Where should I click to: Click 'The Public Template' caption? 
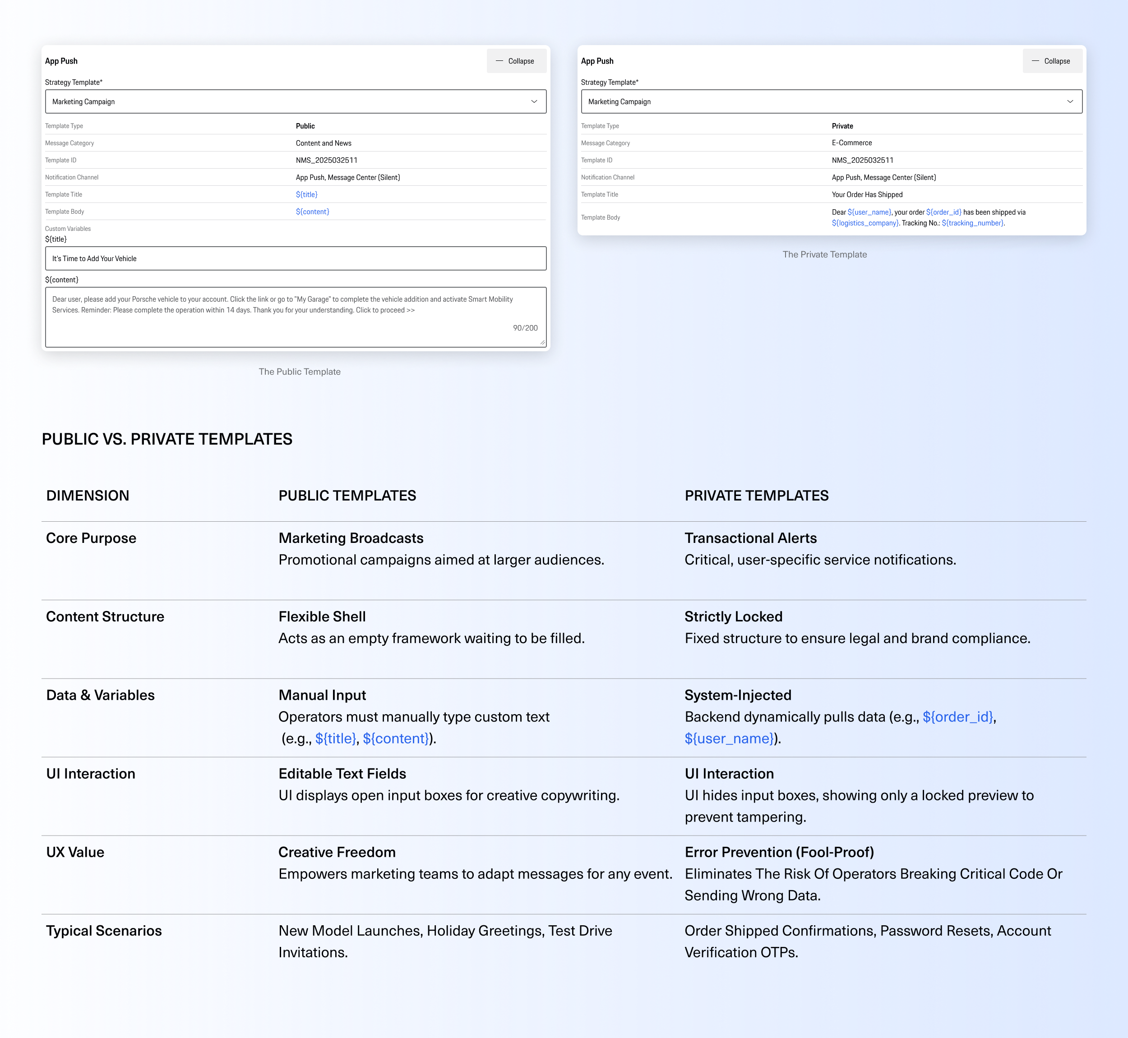tap(299, 372)
